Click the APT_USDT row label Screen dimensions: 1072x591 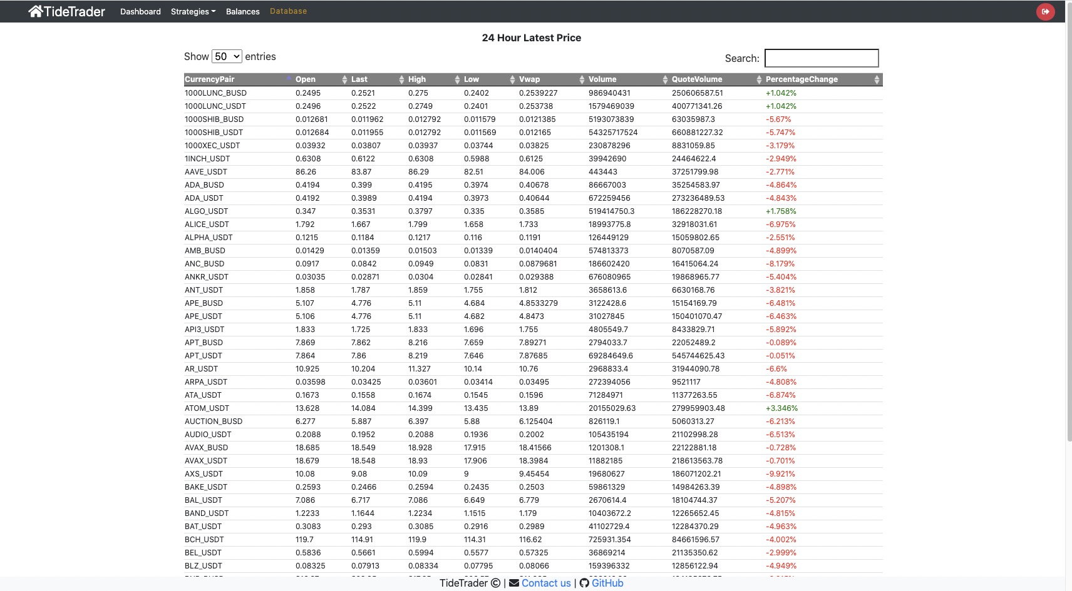point(204,356)
